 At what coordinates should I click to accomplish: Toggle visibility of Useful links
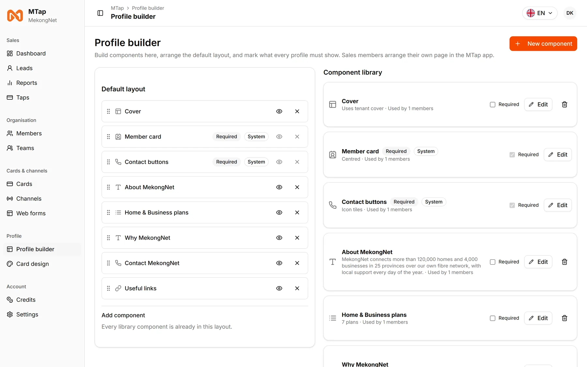point(279,288)
